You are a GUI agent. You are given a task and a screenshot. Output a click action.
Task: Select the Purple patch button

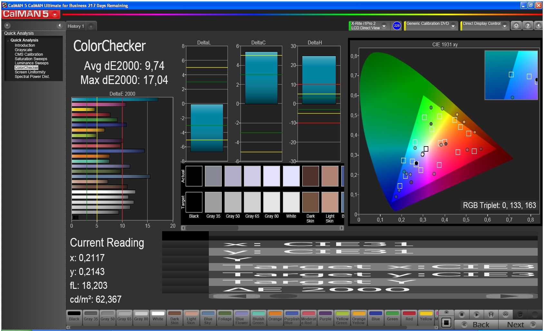coord(325,318)
